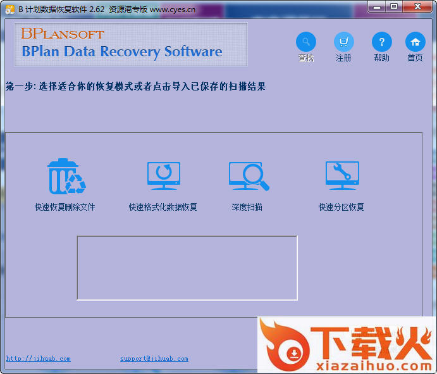
Task: Click the 深度扫描 text label
Action: (x=247, y=207)
